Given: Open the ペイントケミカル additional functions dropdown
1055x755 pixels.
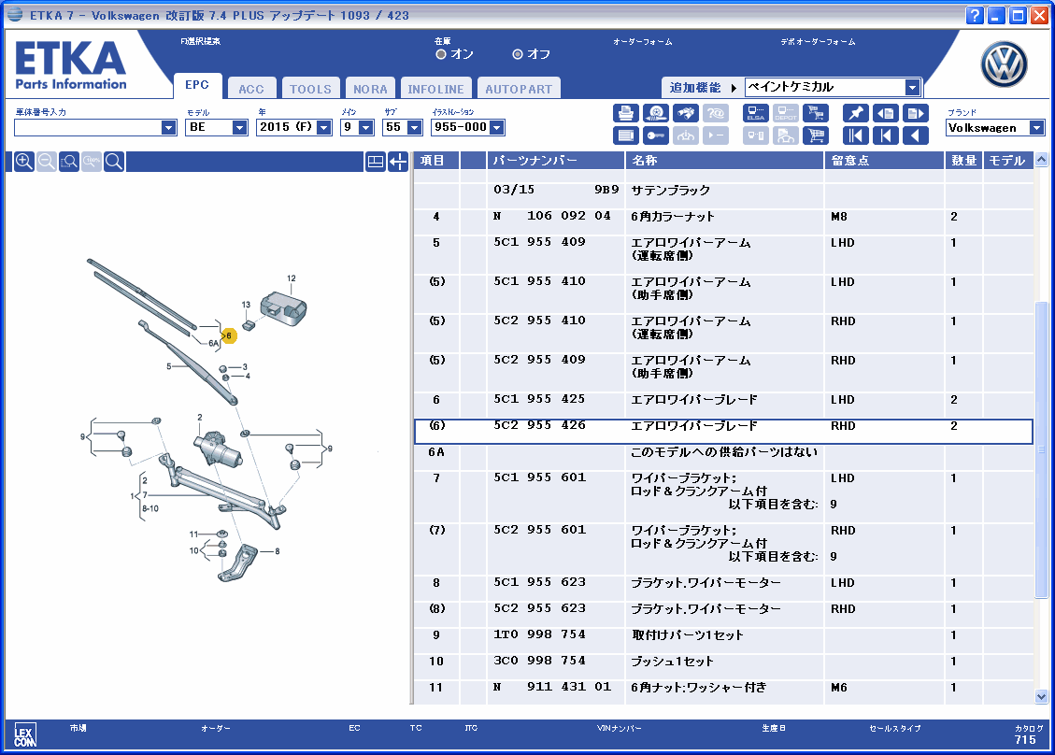Looking at the screenshot, I should 912,88.
